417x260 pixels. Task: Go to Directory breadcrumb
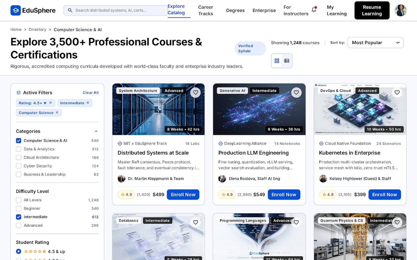tap(38, 30)
